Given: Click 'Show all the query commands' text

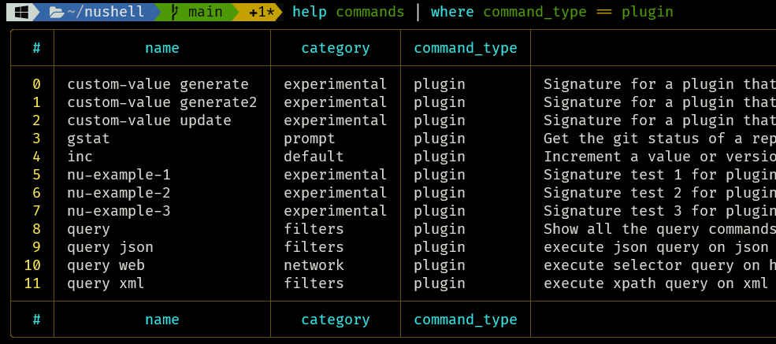Looking at the screenshot, I should (659, 229).
